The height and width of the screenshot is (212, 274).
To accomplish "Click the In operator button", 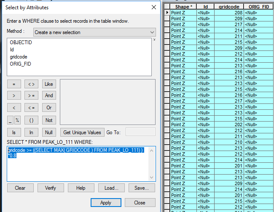I will click(31, 132).
